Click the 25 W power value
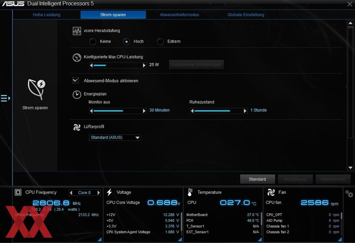Image resolution: width=355 pixels, height=243 pixels. [x=154, y=65]
